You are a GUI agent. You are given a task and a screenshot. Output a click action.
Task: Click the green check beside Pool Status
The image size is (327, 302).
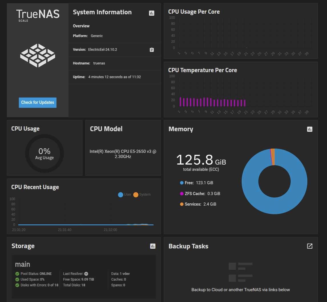pos(17,274)
